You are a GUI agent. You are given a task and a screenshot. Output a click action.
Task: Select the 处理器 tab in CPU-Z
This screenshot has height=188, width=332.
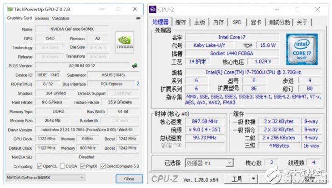click(161, 22)
